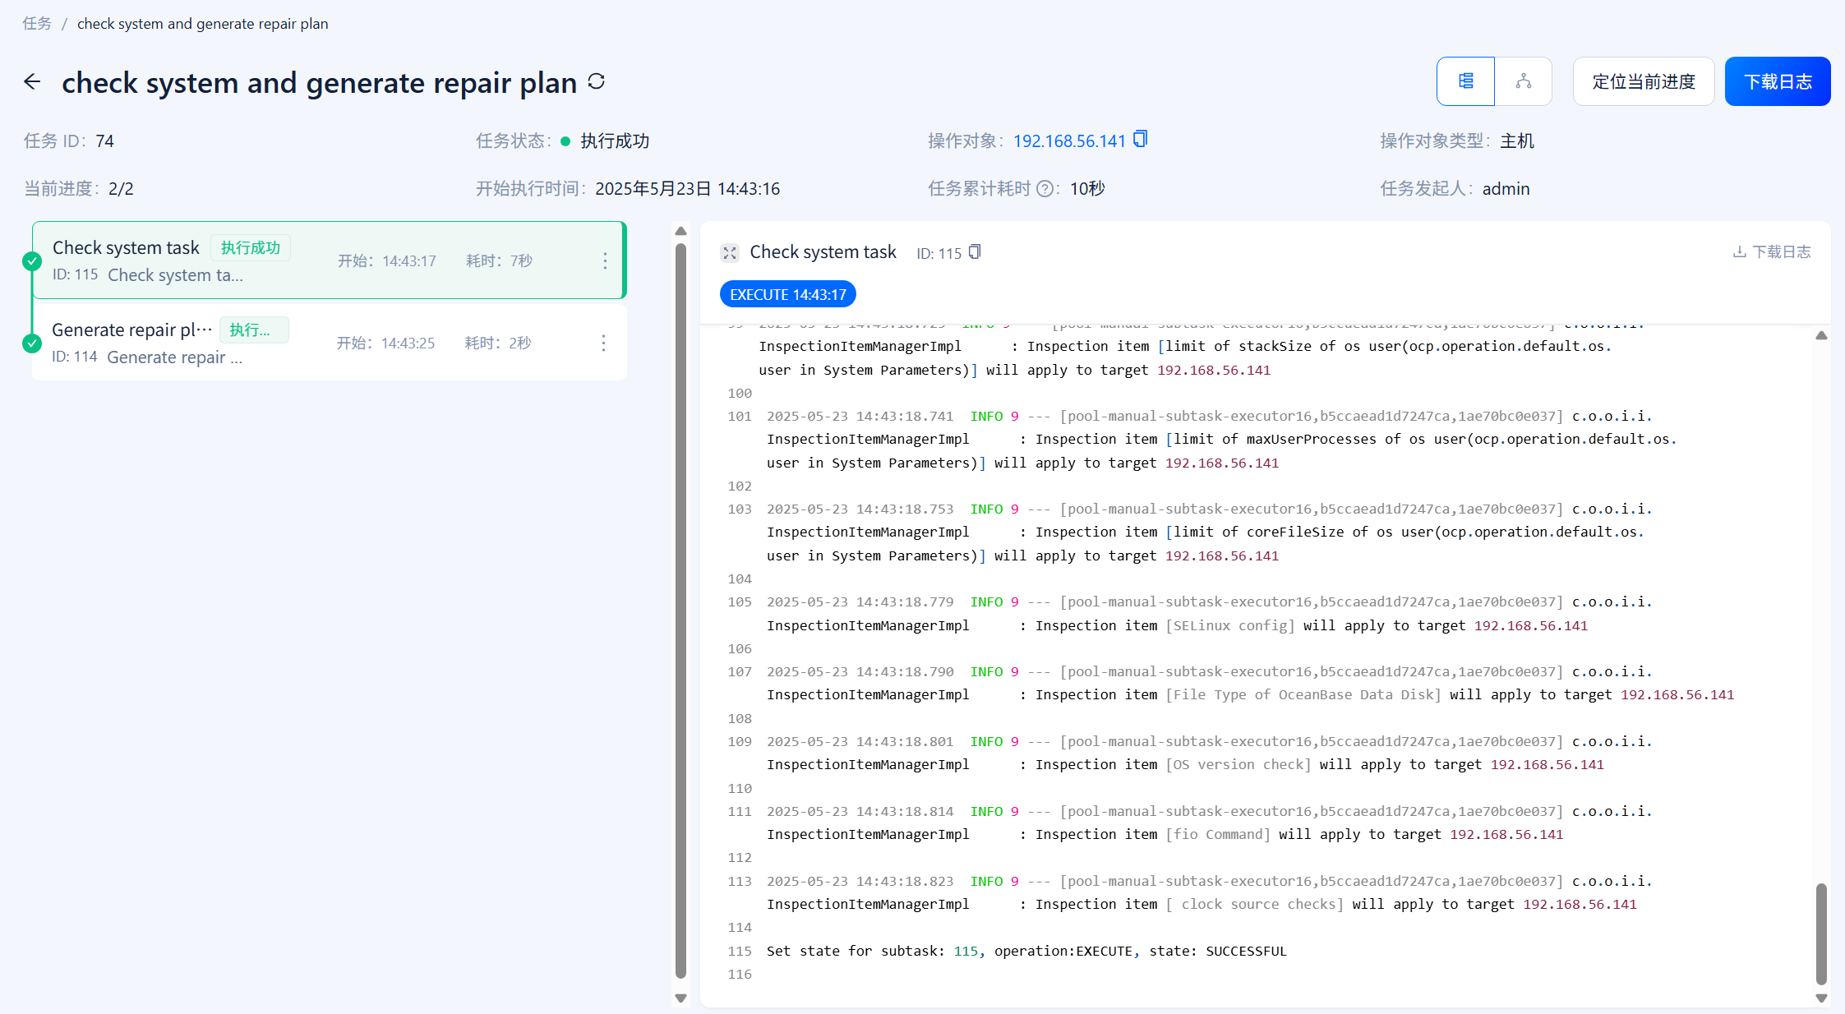Copy the operation target IP address
Screen dimensions: 1845x1014
tap(1139, 140)
